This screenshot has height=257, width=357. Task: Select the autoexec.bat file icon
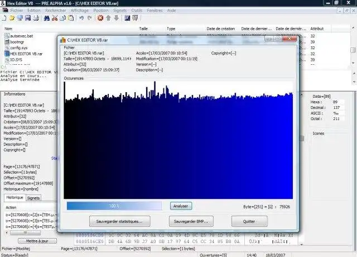click(7, 36)
